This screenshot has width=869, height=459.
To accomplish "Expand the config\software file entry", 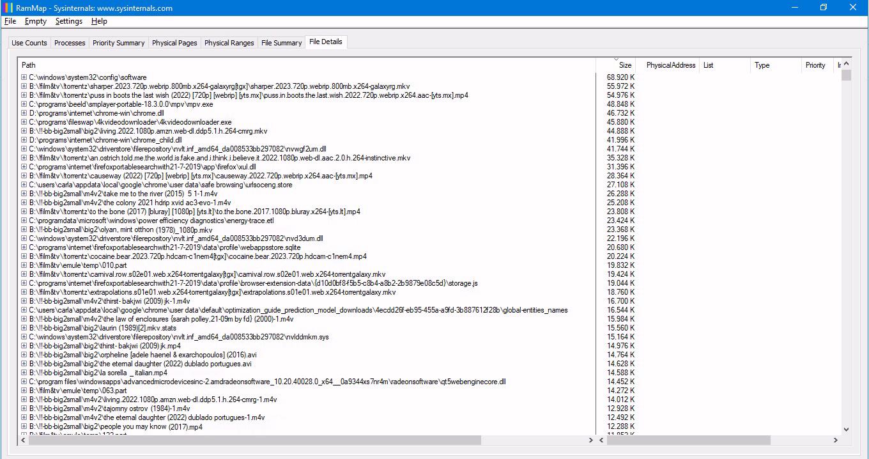I will point(24,77).
